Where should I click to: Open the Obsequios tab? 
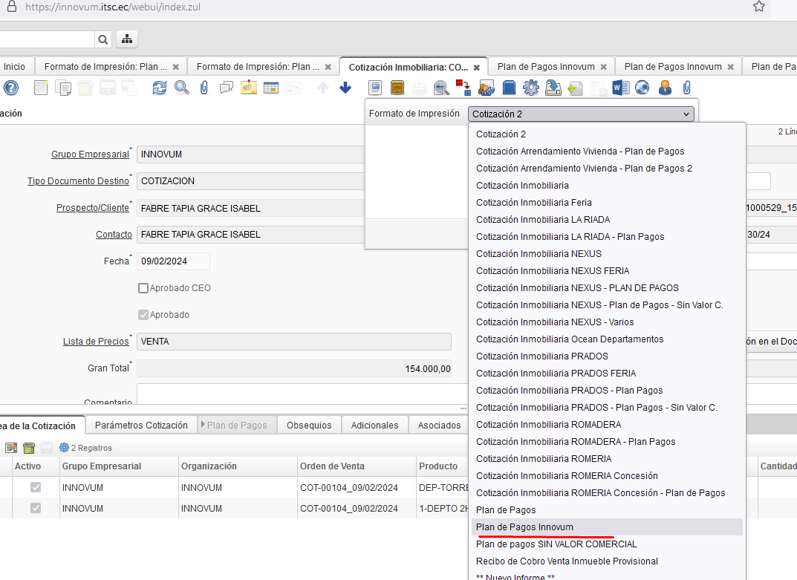coord(310,425)
